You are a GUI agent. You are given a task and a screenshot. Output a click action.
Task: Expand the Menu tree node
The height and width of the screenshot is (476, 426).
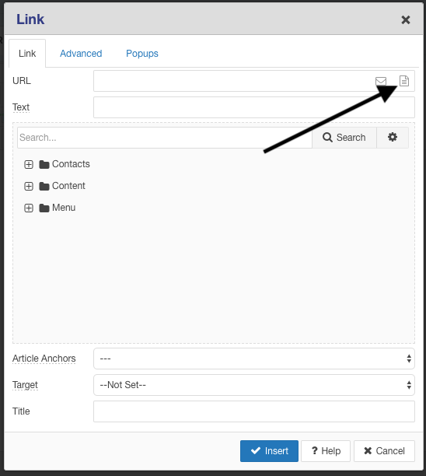coord(29,208)
